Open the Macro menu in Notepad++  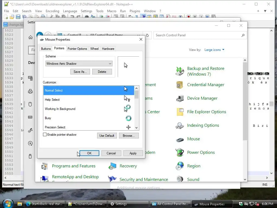[x=112, y=11]
